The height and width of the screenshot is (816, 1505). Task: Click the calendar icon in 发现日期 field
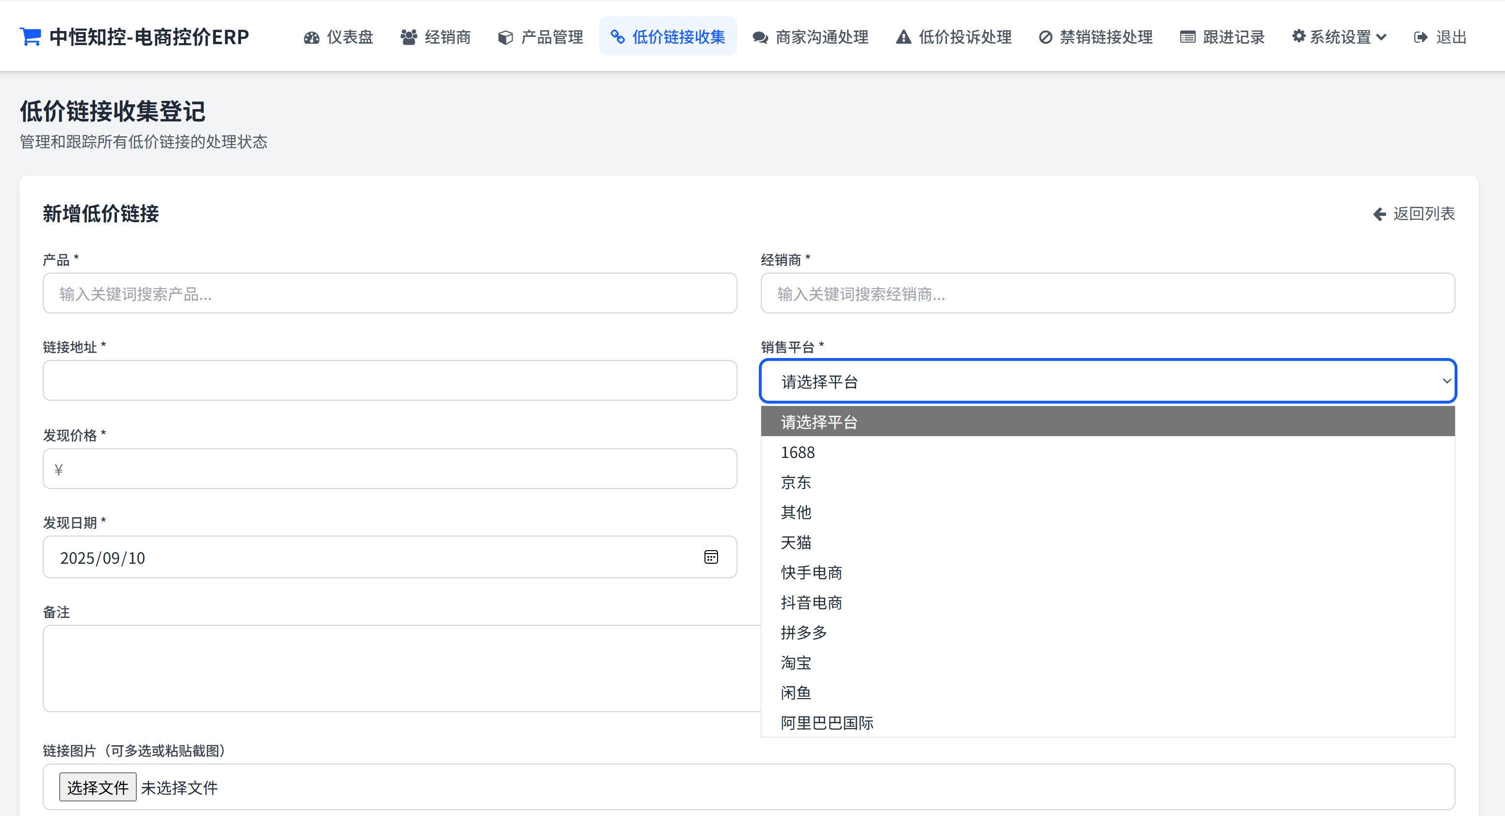pyautogui.click(x=710, y=556)
